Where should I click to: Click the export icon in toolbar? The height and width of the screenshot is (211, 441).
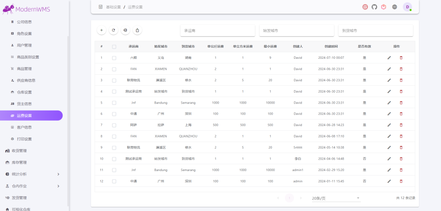(138, 30)
